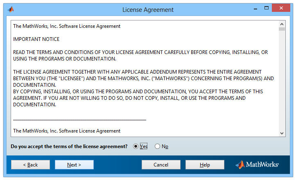Open installer Help
This screenshot has height=180, width=296.
click(x=205, y=165)
